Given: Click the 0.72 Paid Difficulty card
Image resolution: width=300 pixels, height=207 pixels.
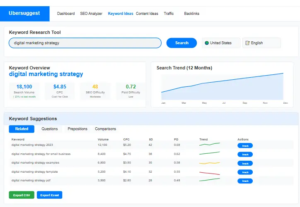Looking at the screenshot, I should click(x=131, y=91).
